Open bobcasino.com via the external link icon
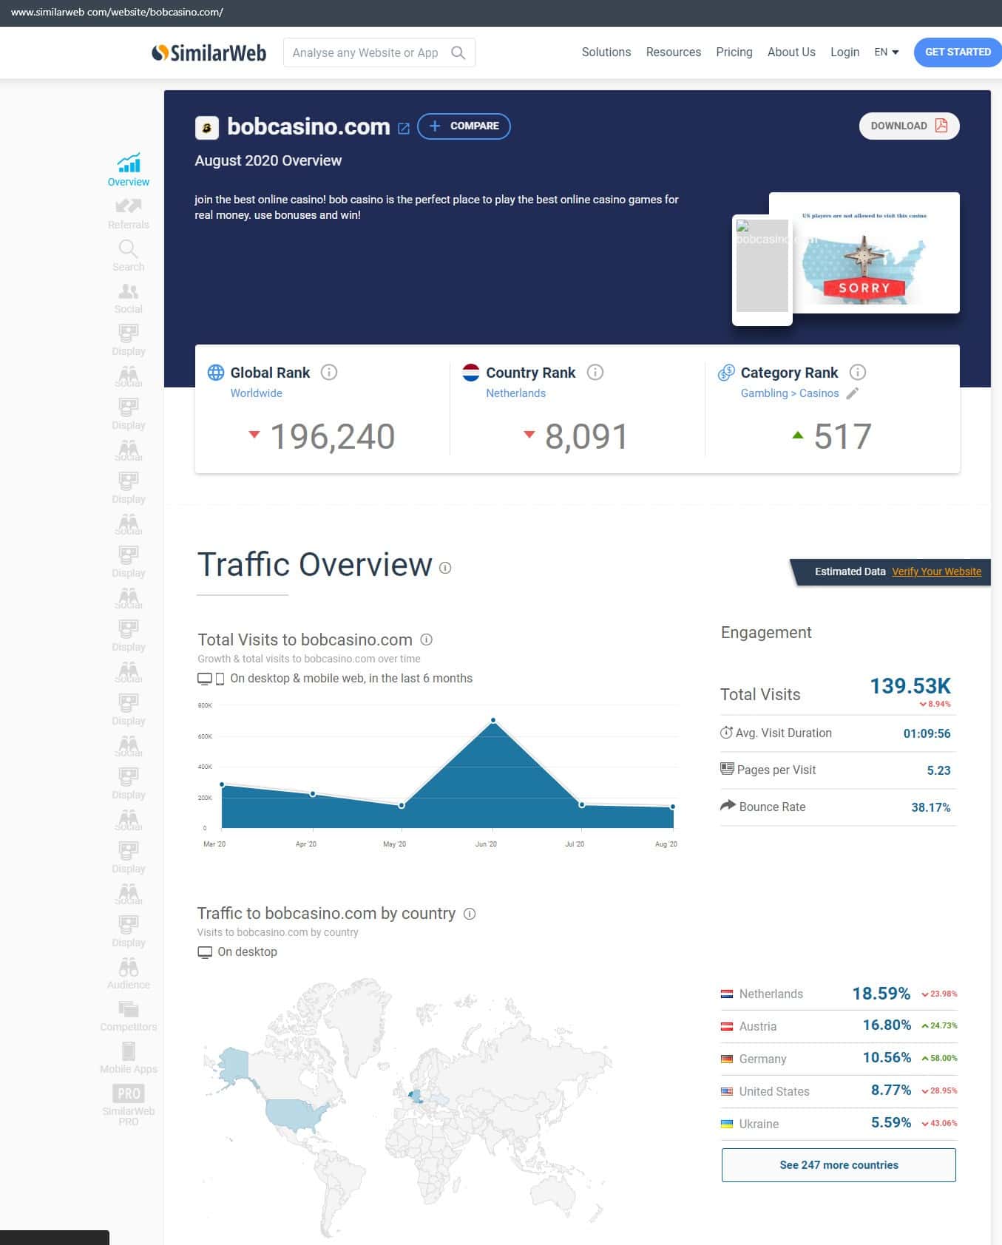 pos(404,128)
